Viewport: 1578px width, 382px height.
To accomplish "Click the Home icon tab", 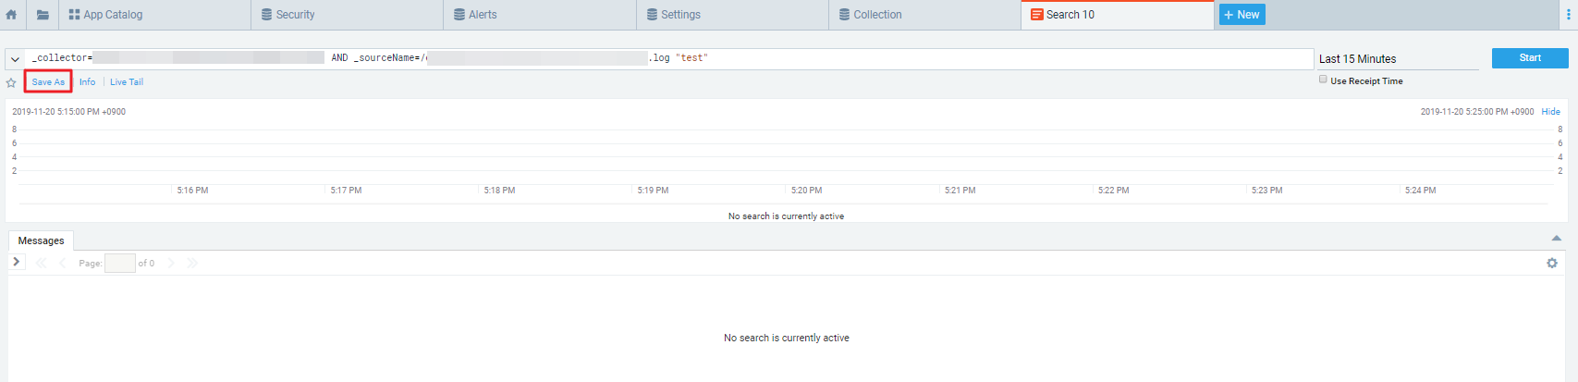I will 11,15.
